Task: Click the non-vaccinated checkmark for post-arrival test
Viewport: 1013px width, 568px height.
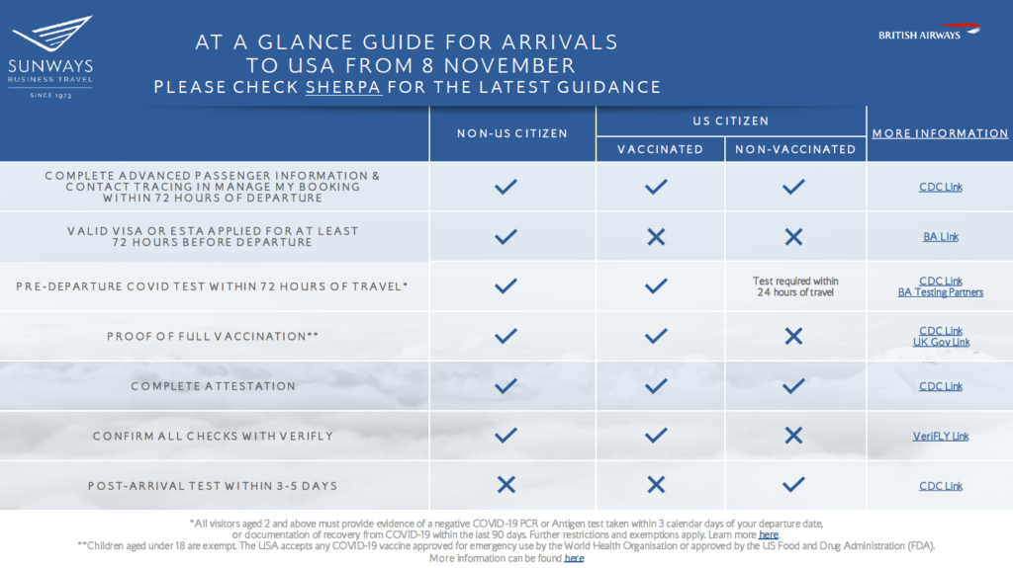Action: pyautogui.click(x=793, y=485)
